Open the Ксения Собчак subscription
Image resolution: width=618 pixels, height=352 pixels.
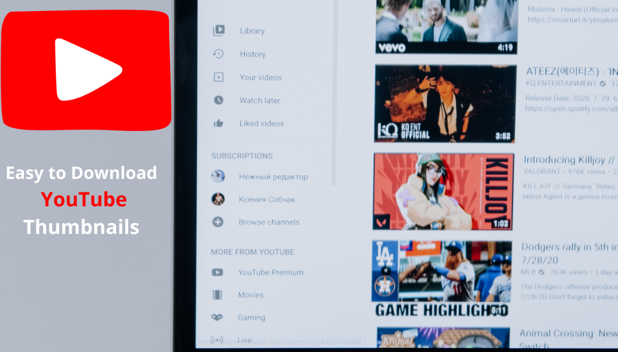click(267, 200)
